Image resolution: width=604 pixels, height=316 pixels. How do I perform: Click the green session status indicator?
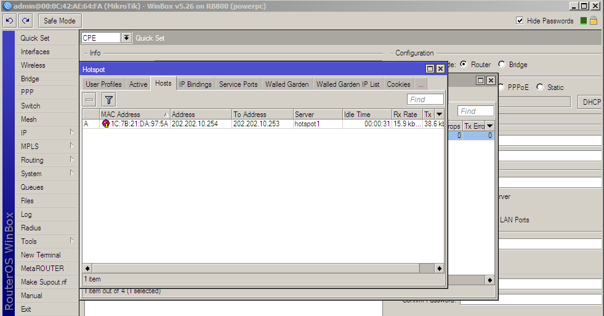584,21
